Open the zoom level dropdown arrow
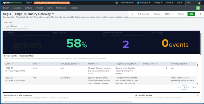 tap(173, 14)
